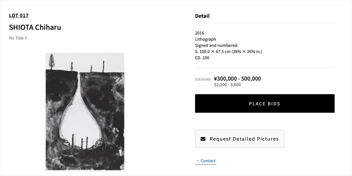Click the envelope icon for detailed pictures
The width and height of the screenshot is (352, 176).
pos(203,139)
